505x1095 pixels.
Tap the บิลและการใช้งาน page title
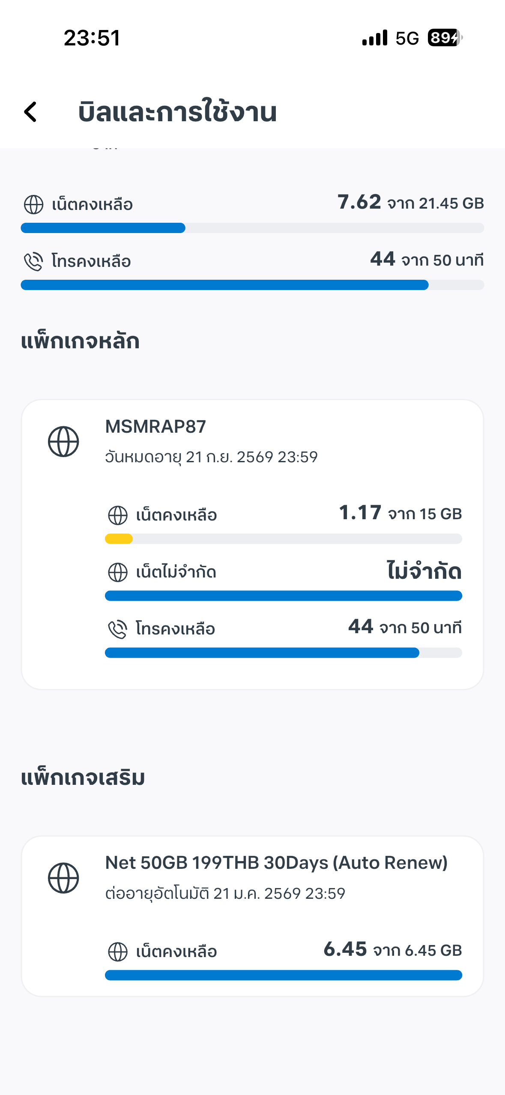177,112
